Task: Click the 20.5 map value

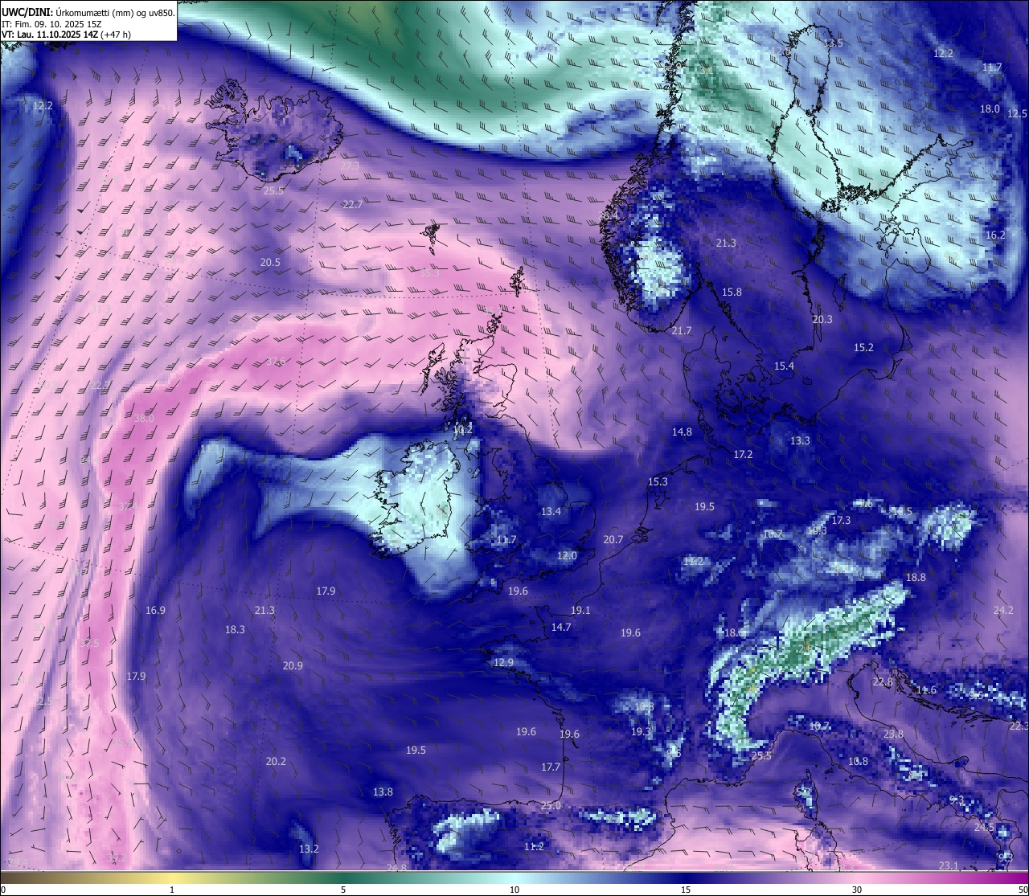Action: [270, 263]
